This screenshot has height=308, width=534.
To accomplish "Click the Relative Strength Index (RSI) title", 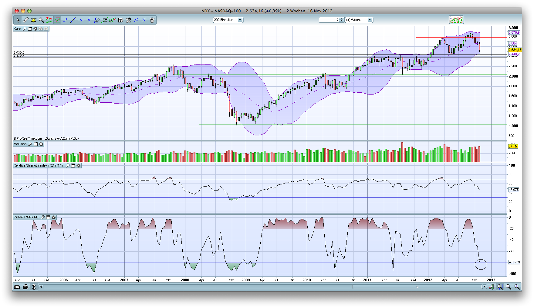I will tap(38, 166).
